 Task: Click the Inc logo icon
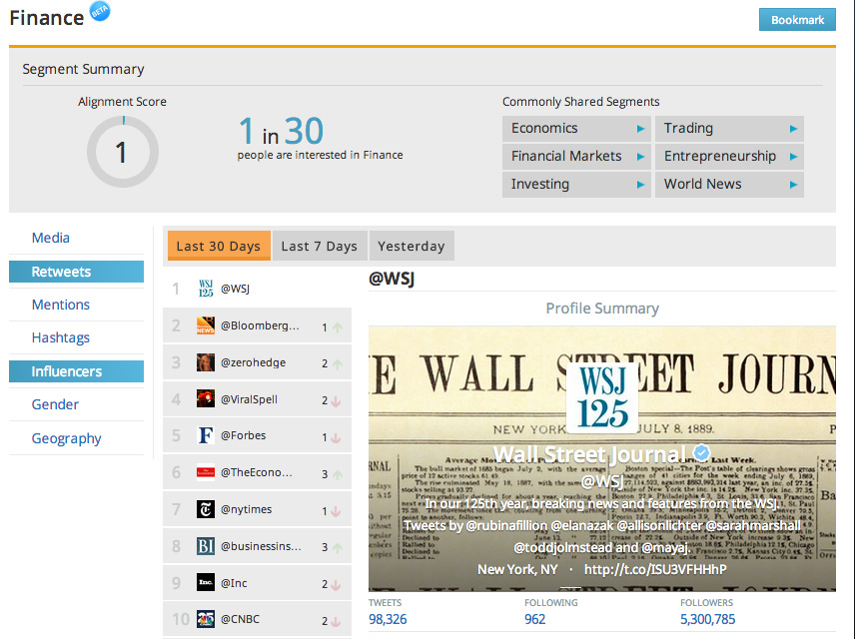[x=206, y=583]
